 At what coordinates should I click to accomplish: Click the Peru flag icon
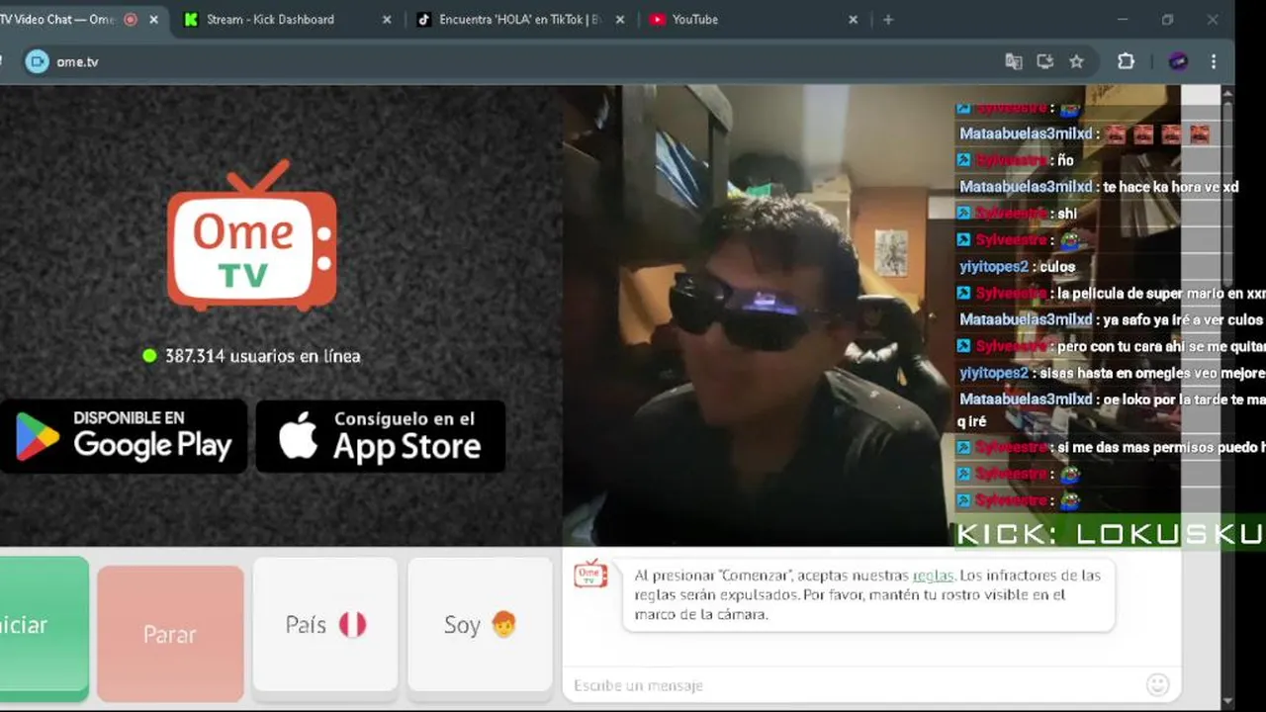[353, 624]
